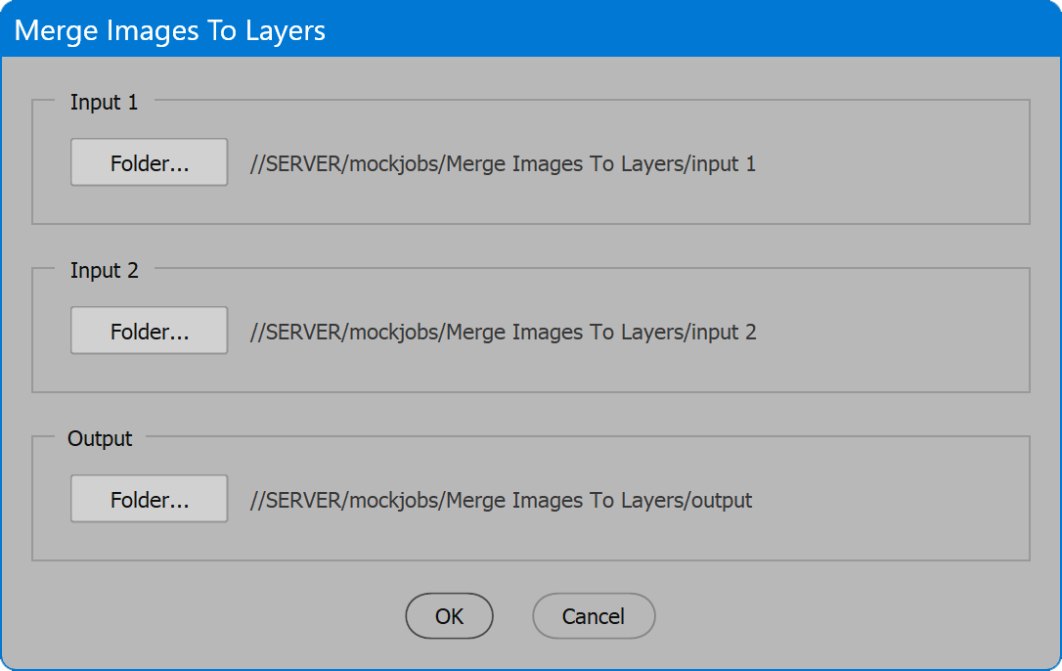This screenshot has width=1062, height=671.
Task: Click "mockjobs" in the Input 2 folder path
Action: tap(394, 333)
